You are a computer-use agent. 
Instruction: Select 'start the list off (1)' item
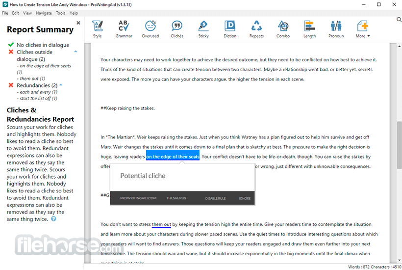pyautogui.click(x=37, y=99)
